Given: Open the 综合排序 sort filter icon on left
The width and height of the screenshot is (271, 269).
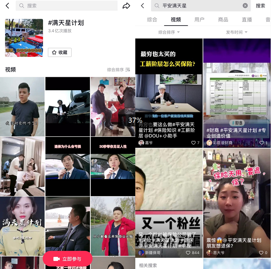Looking at the screenshot, I should (128, 70).
